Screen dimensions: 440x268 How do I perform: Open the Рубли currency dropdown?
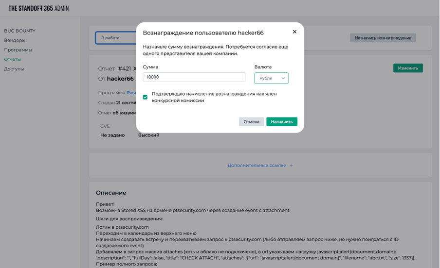tap(271, 78)
